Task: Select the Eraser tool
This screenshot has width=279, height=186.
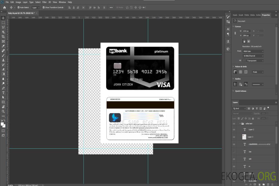Action: click(3, 69)
